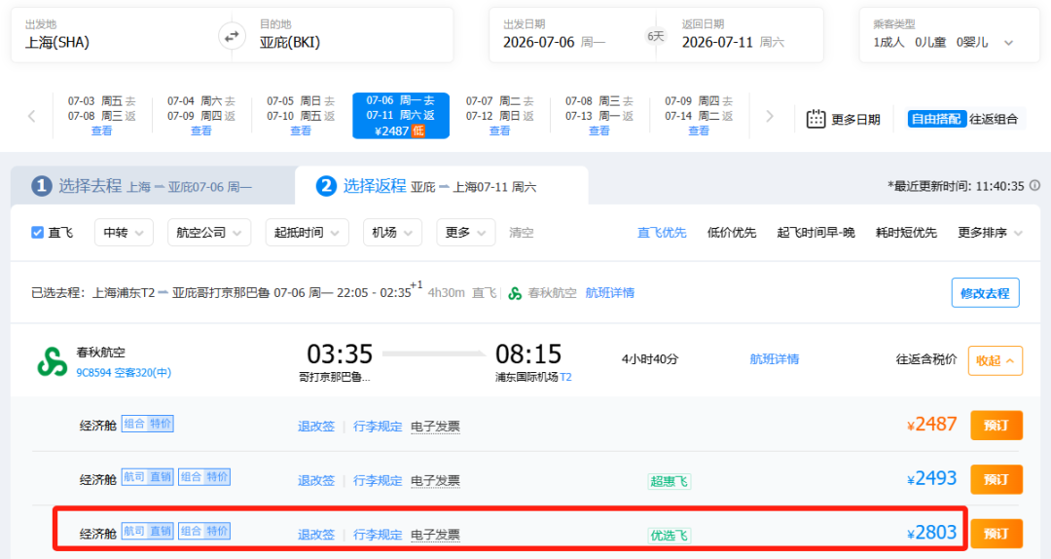The image size is (1051, 559).
Task: Open 行李规定 for ¥2493 fare
Action: pos(378,480)
